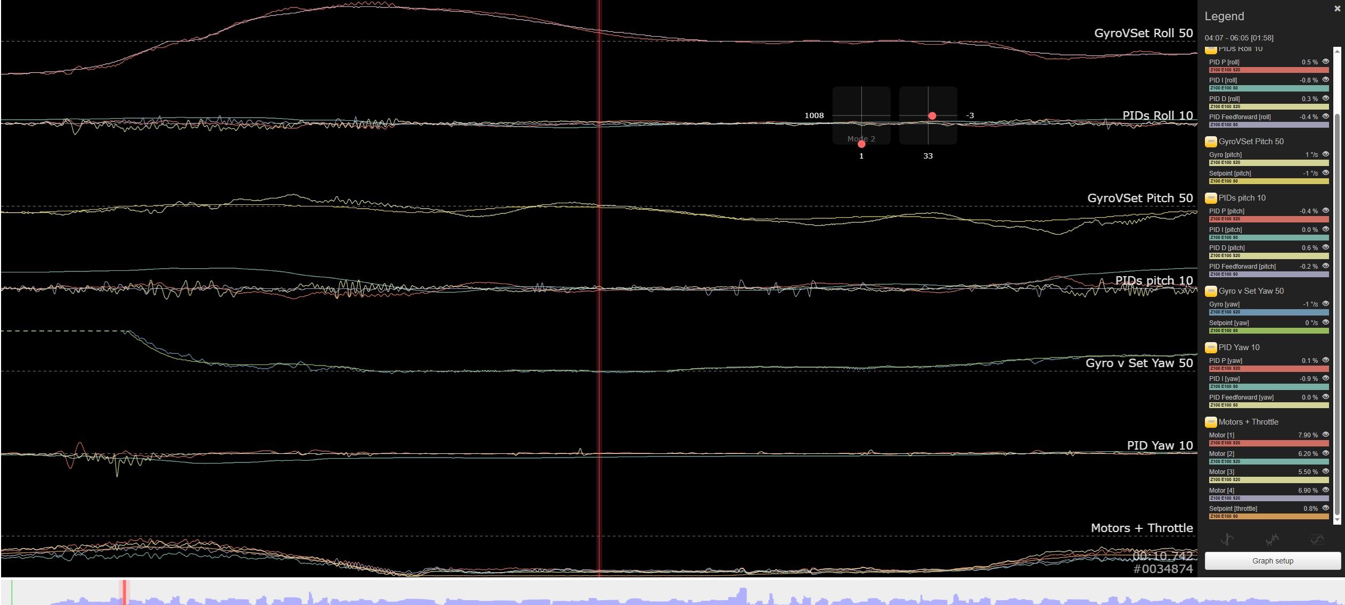Image resolution: width=1345 pixels, height=605 pixels.
Task: Click the sine wave grid icon
Action: 1317,540
